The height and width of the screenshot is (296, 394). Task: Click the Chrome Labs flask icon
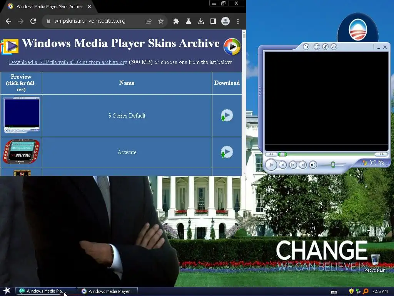click(x=188, y=22)
